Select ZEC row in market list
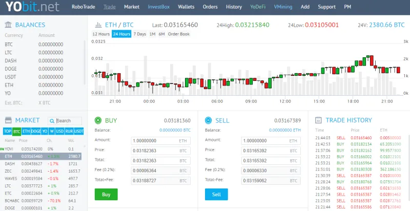Viewport: 410px width, 211px height. point(42,171)
